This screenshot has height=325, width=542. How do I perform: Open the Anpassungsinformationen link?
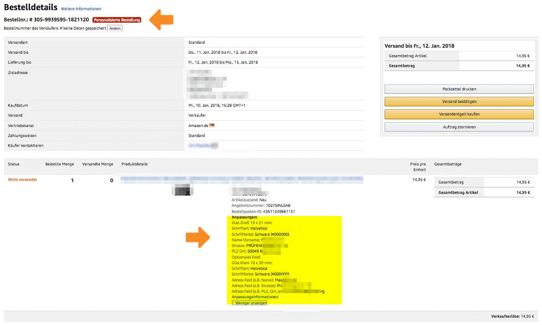click(255, 297)
